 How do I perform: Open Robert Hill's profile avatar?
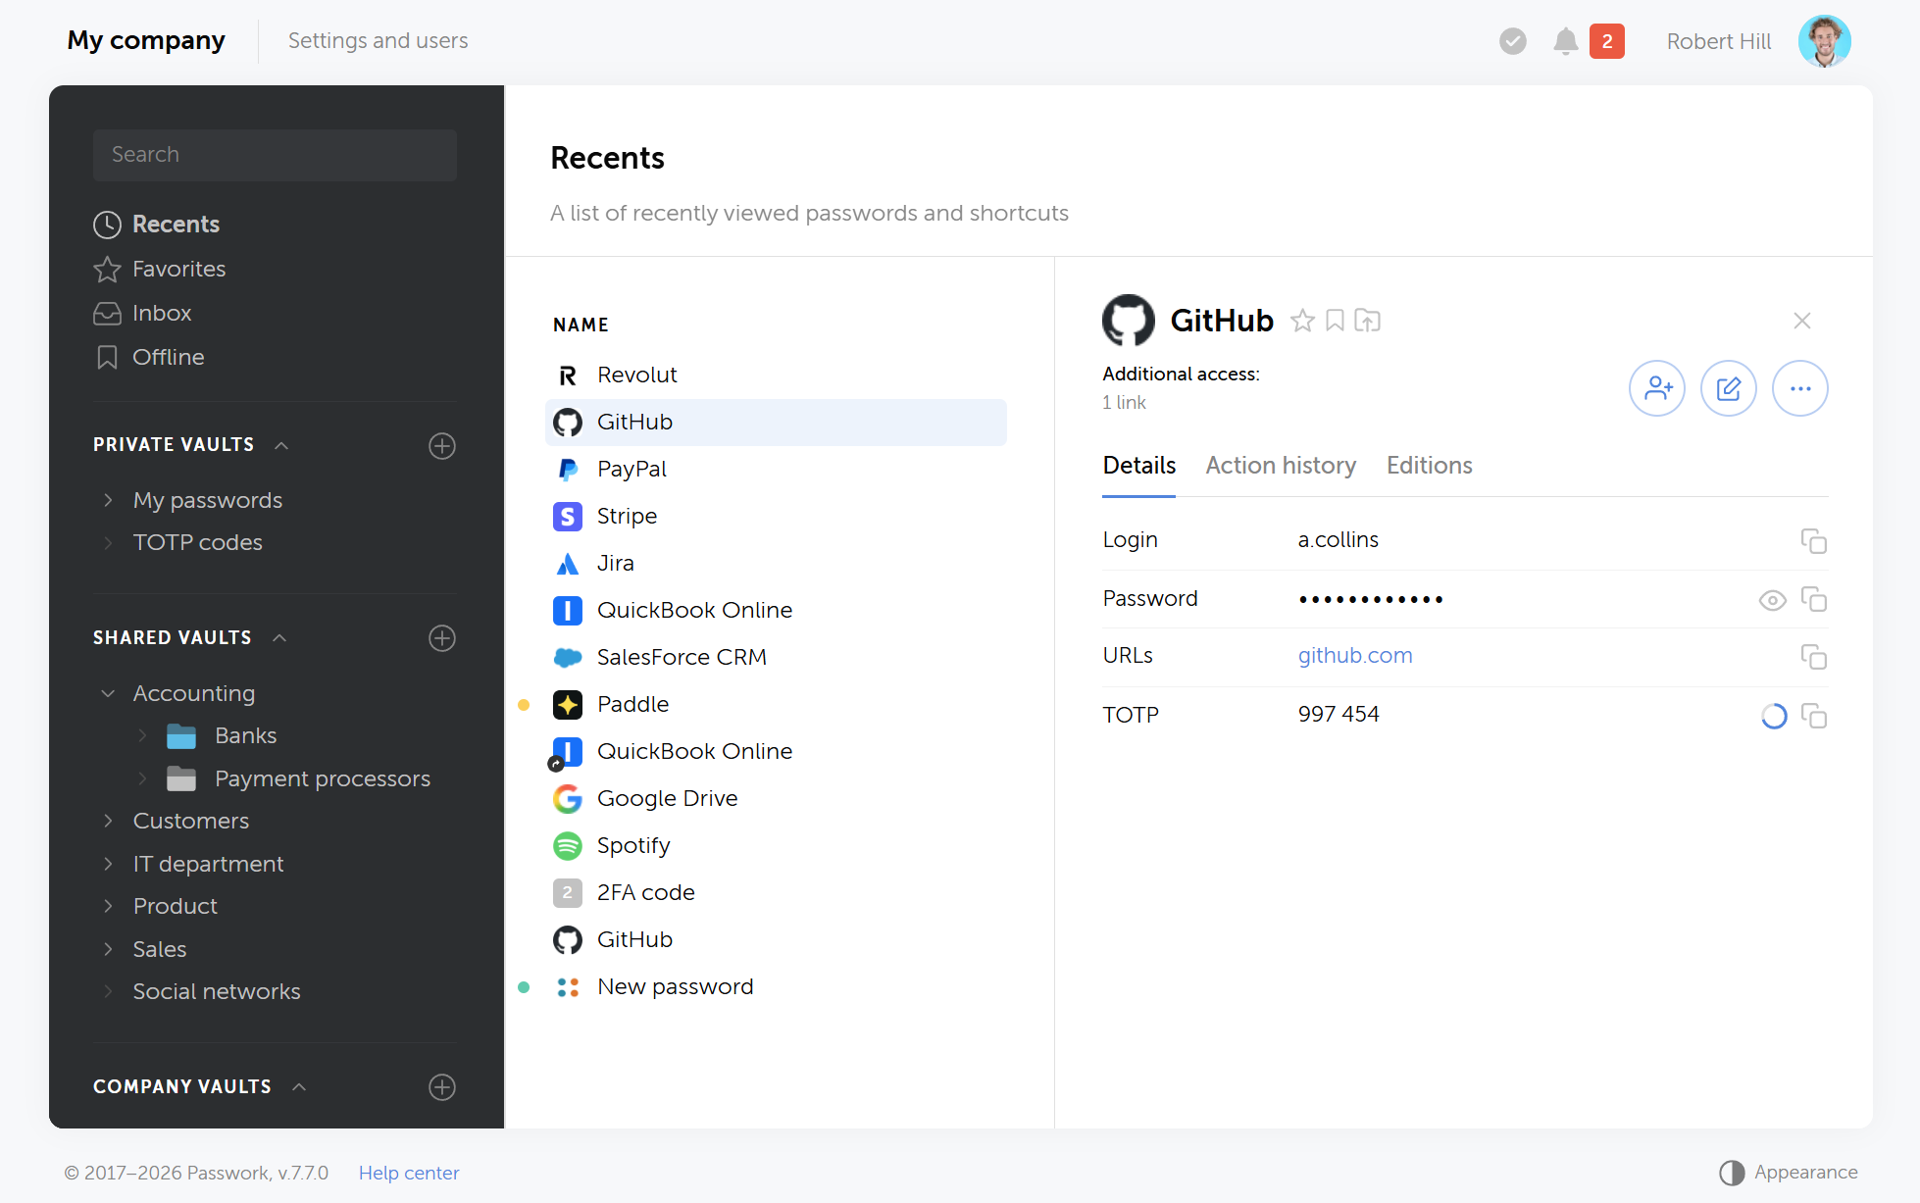tap(1824, 41)
